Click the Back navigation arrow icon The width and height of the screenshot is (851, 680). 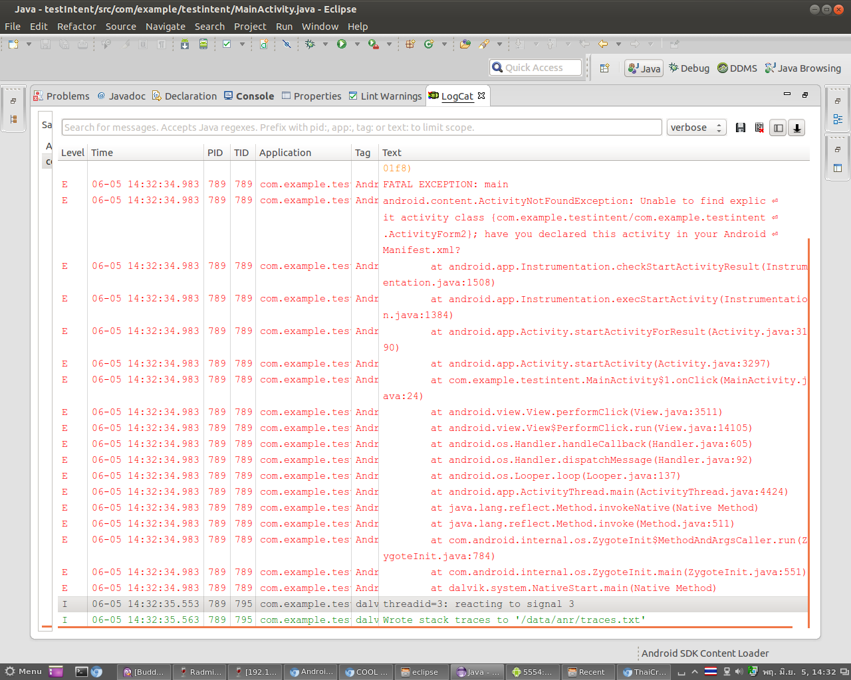[603, 44]
